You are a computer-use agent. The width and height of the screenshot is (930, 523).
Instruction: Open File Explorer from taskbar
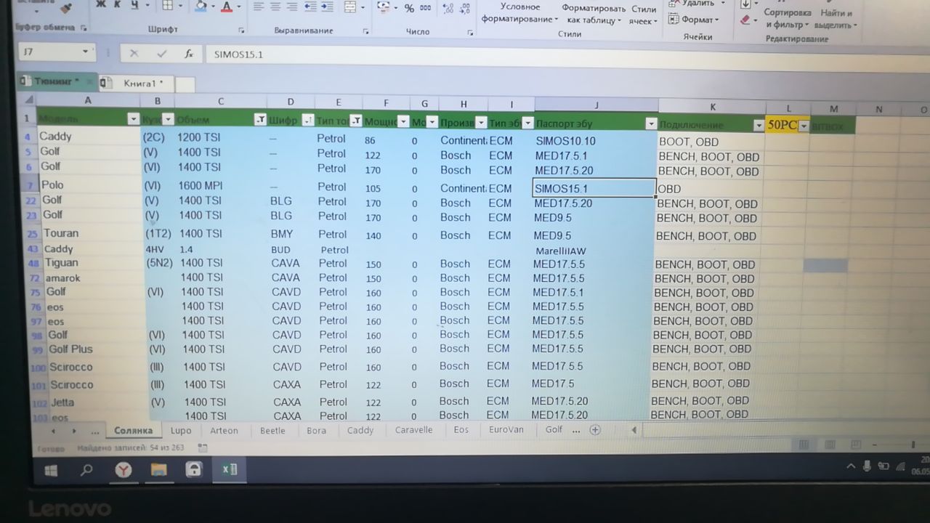158,470
